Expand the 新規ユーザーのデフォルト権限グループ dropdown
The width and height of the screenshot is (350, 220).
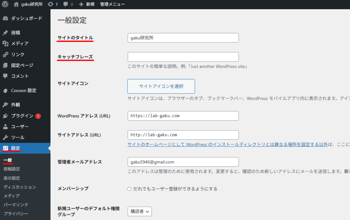tap(139, 212)
